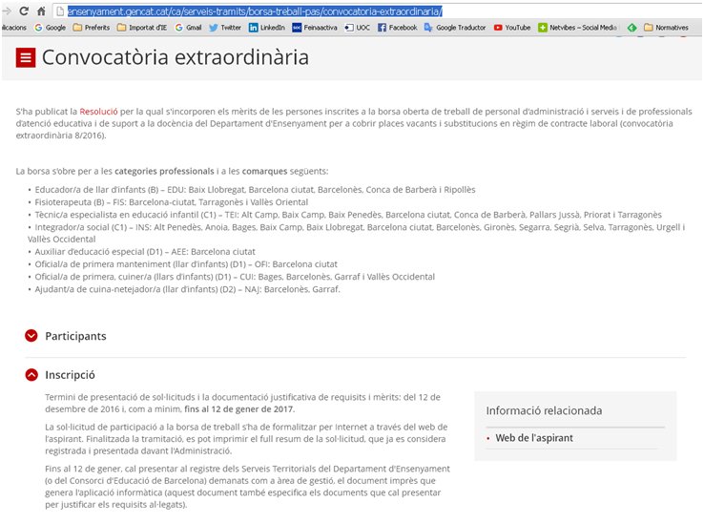This screenshot has height=523, width=704.
Task: Open the Google bookmark
Action: pos(51,28)
